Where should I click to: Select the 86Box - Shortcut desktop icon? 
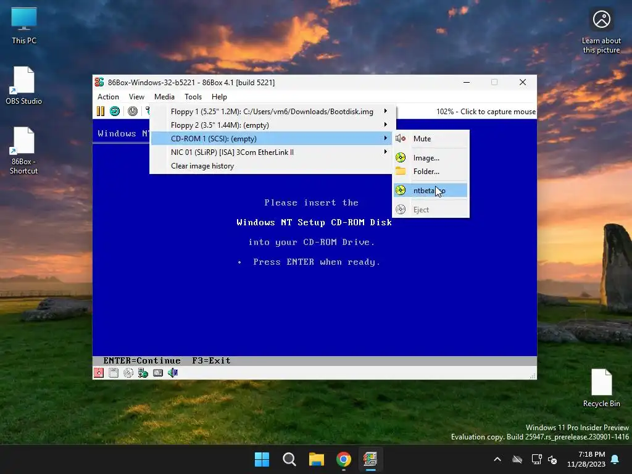(x=24, y=151)
